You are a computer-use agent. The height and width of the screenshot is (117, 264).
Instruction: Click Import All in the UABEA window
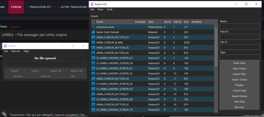coord(76,71)
